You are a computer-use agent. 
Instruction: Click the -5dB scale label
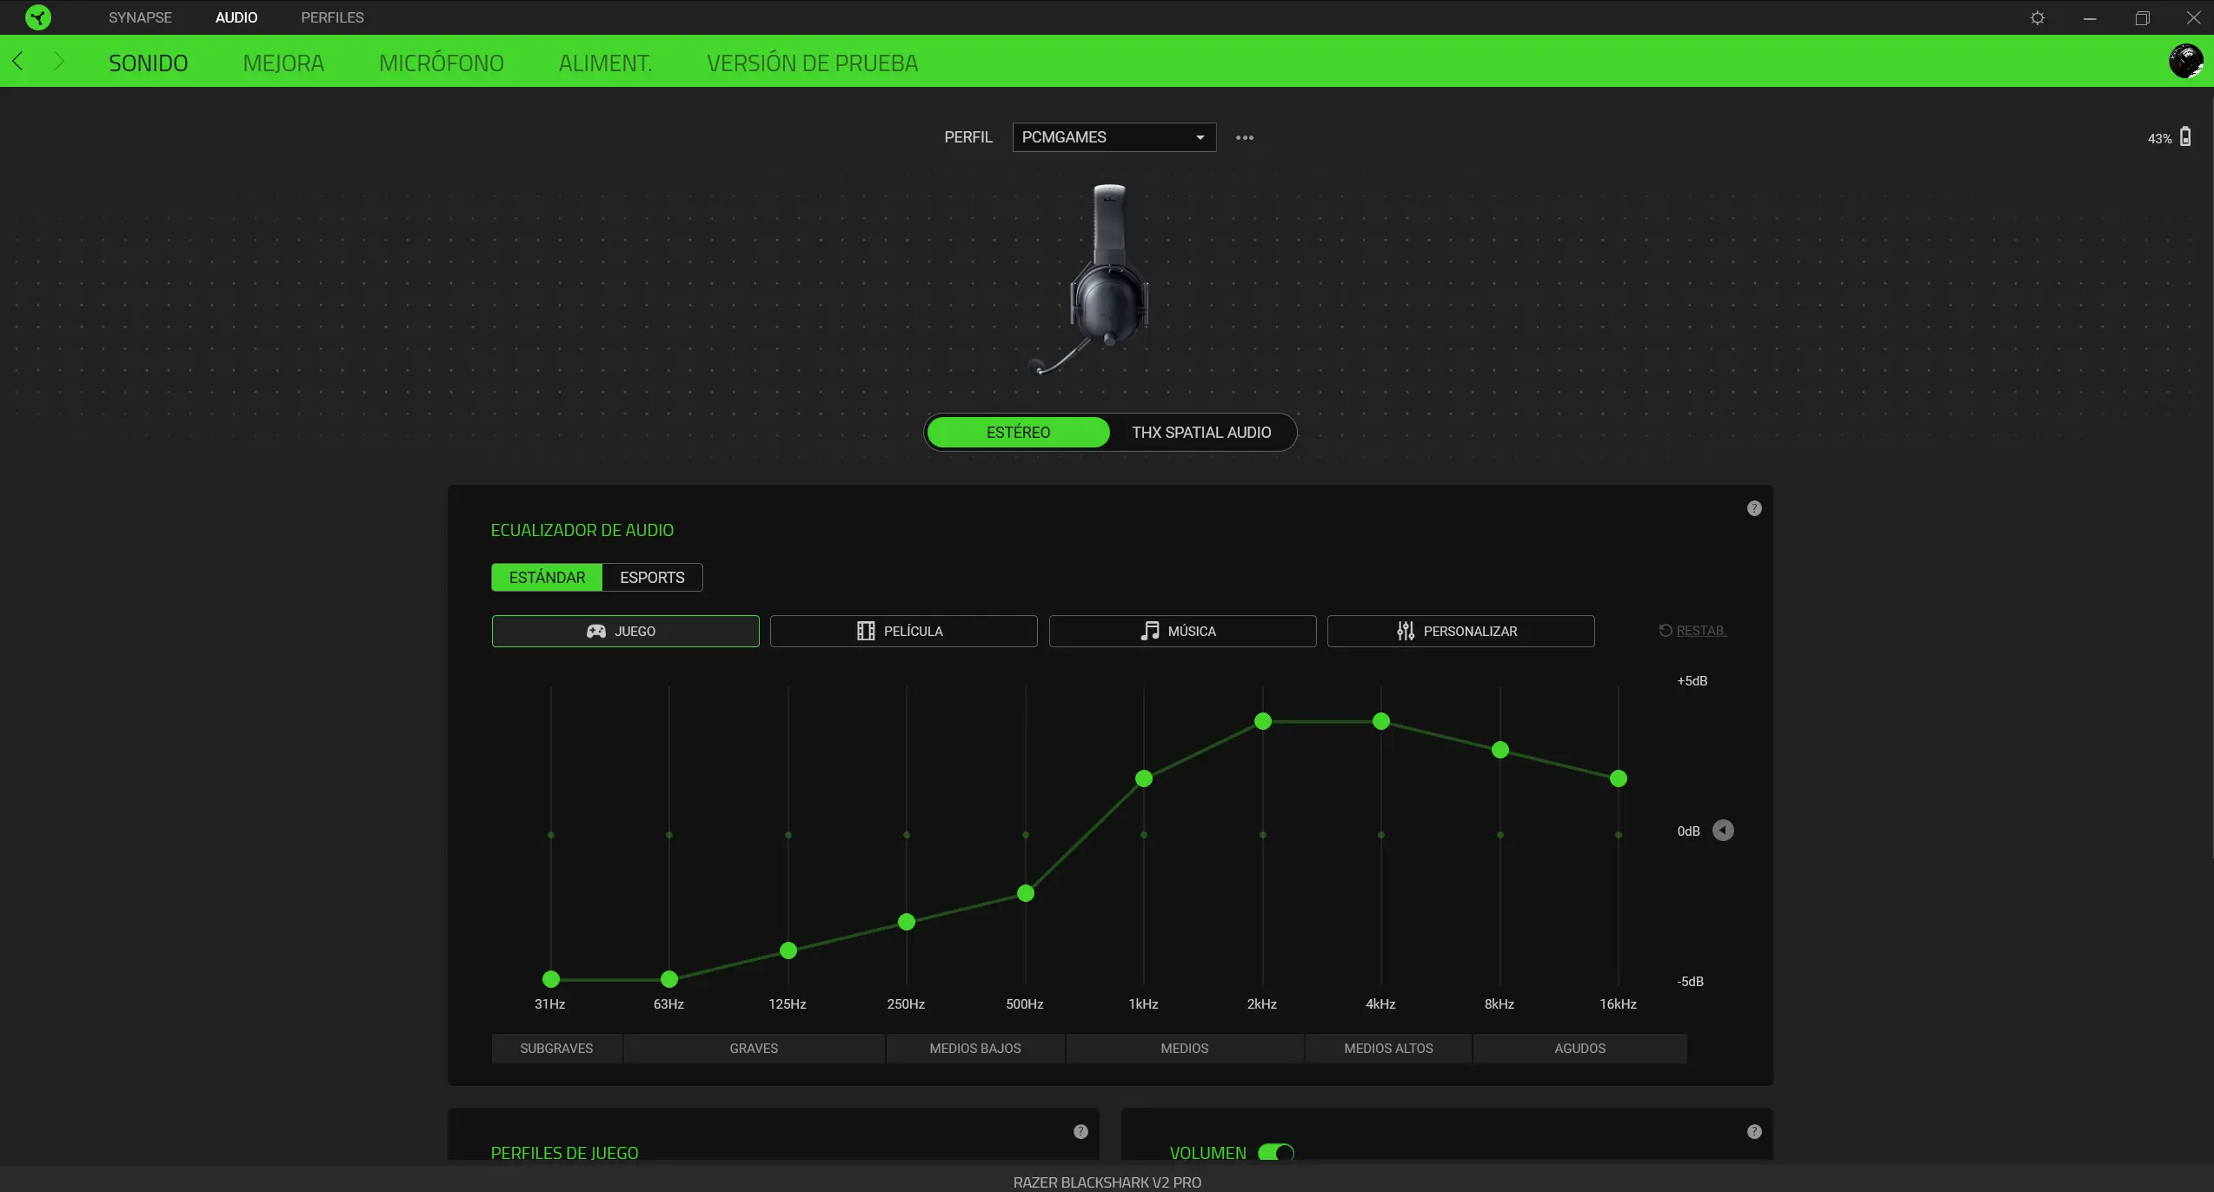pos(1690,982)
